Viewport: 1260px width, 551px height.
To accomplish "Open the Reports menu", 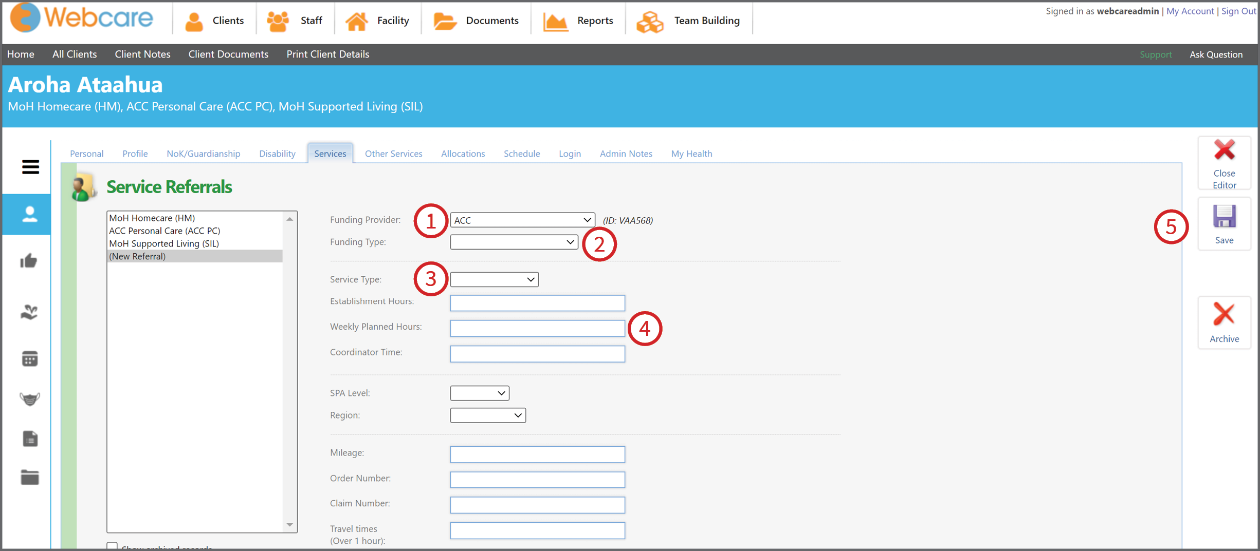I will pyautogui.click(x=578, y=21).
